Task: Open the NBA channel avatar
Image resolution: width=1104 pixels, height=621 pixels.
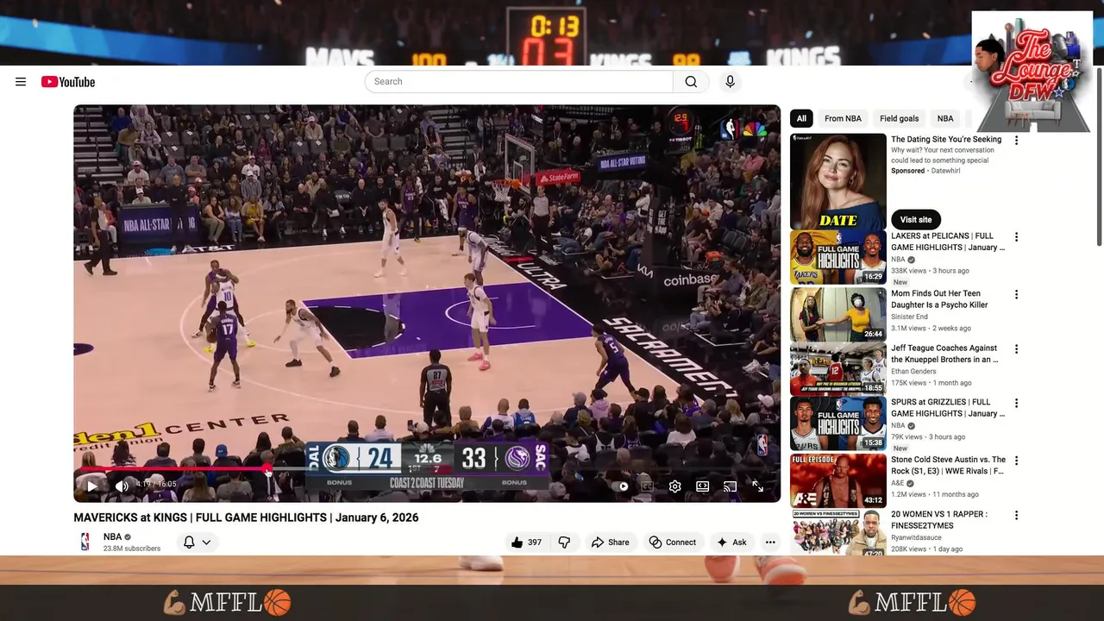Action: coord(85,542)
